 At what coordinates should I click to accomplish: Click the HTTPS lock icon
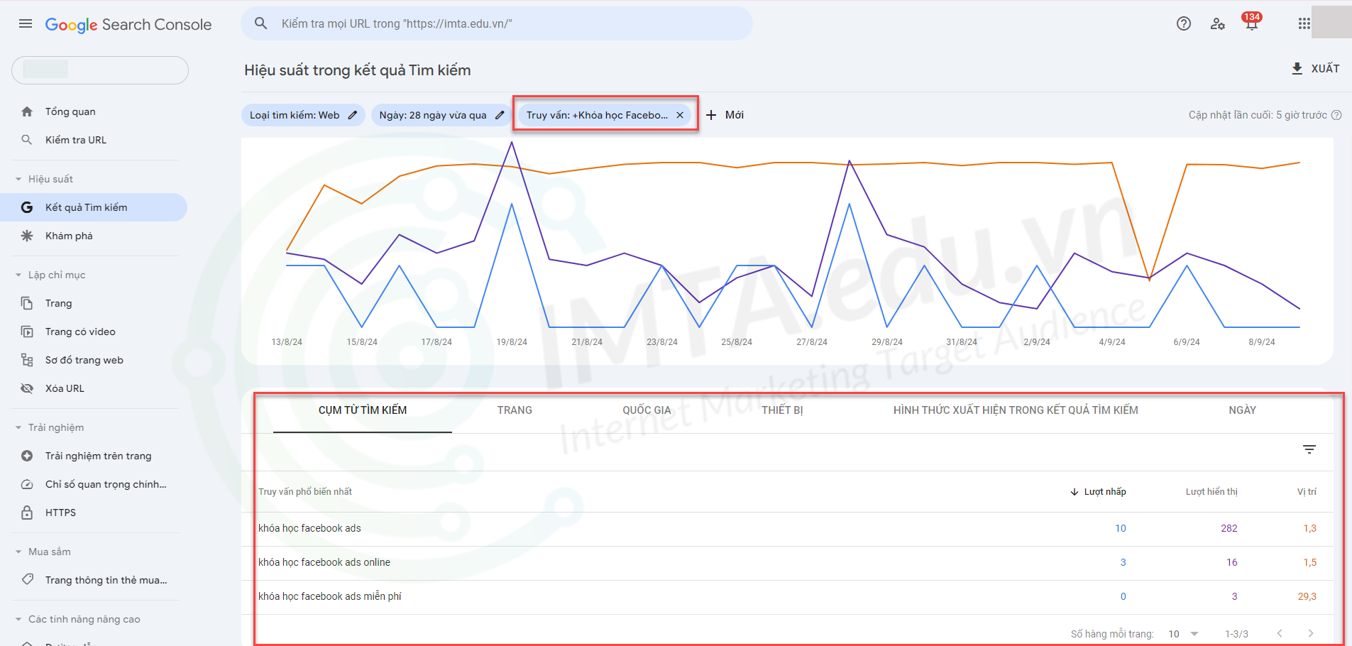(27, 513)
